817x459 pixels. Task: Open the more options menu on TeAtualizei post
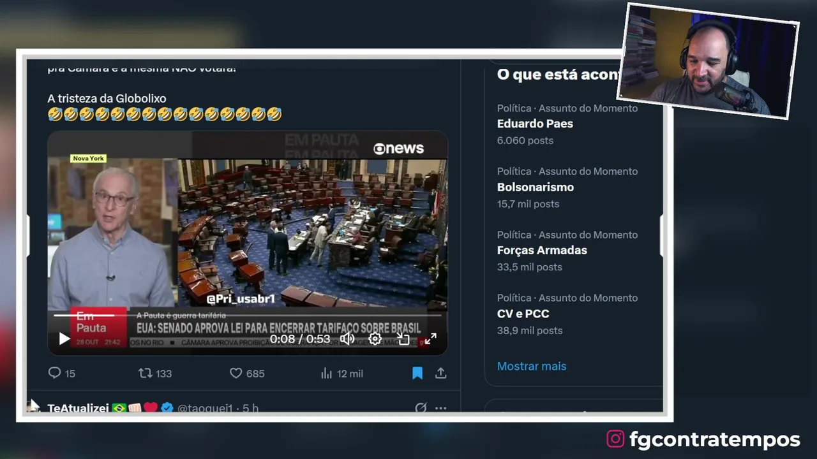coord(440,408)
